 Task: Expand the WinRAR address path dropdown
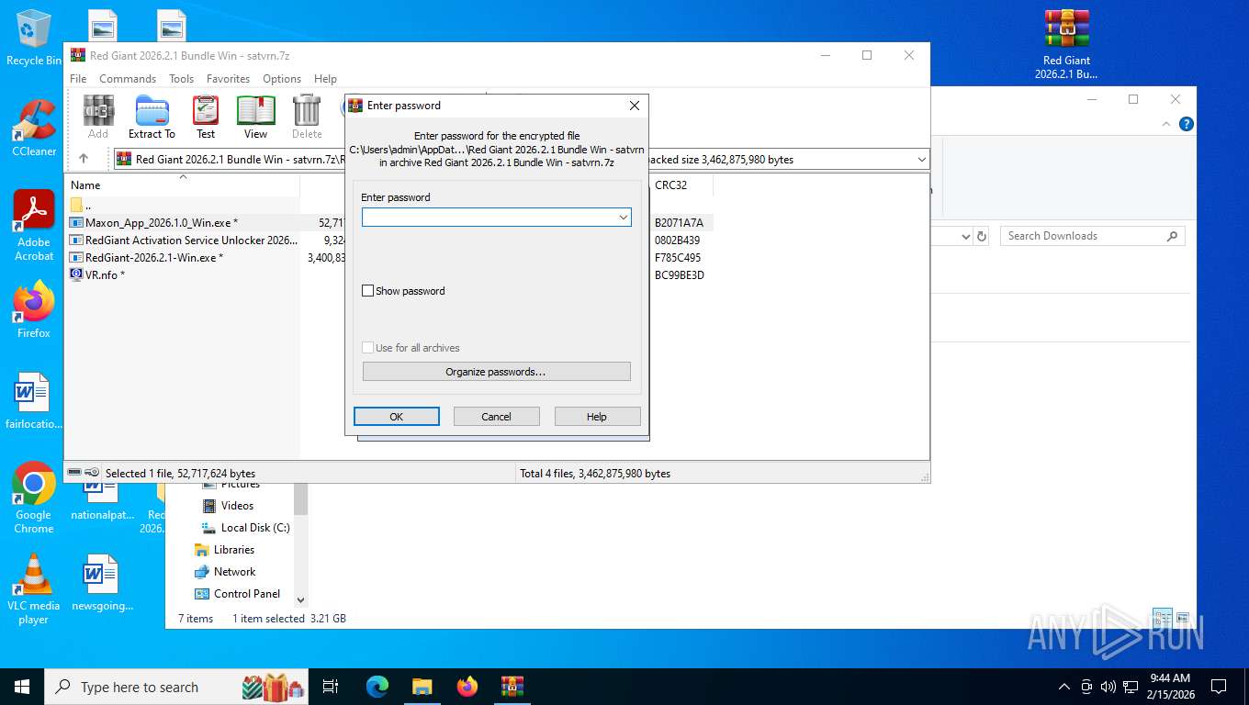(921, 160)
